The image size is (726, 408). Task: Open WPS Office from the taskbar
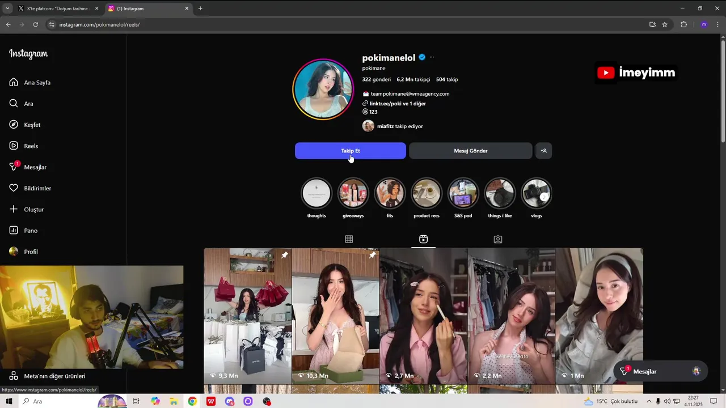coord(211,401)
